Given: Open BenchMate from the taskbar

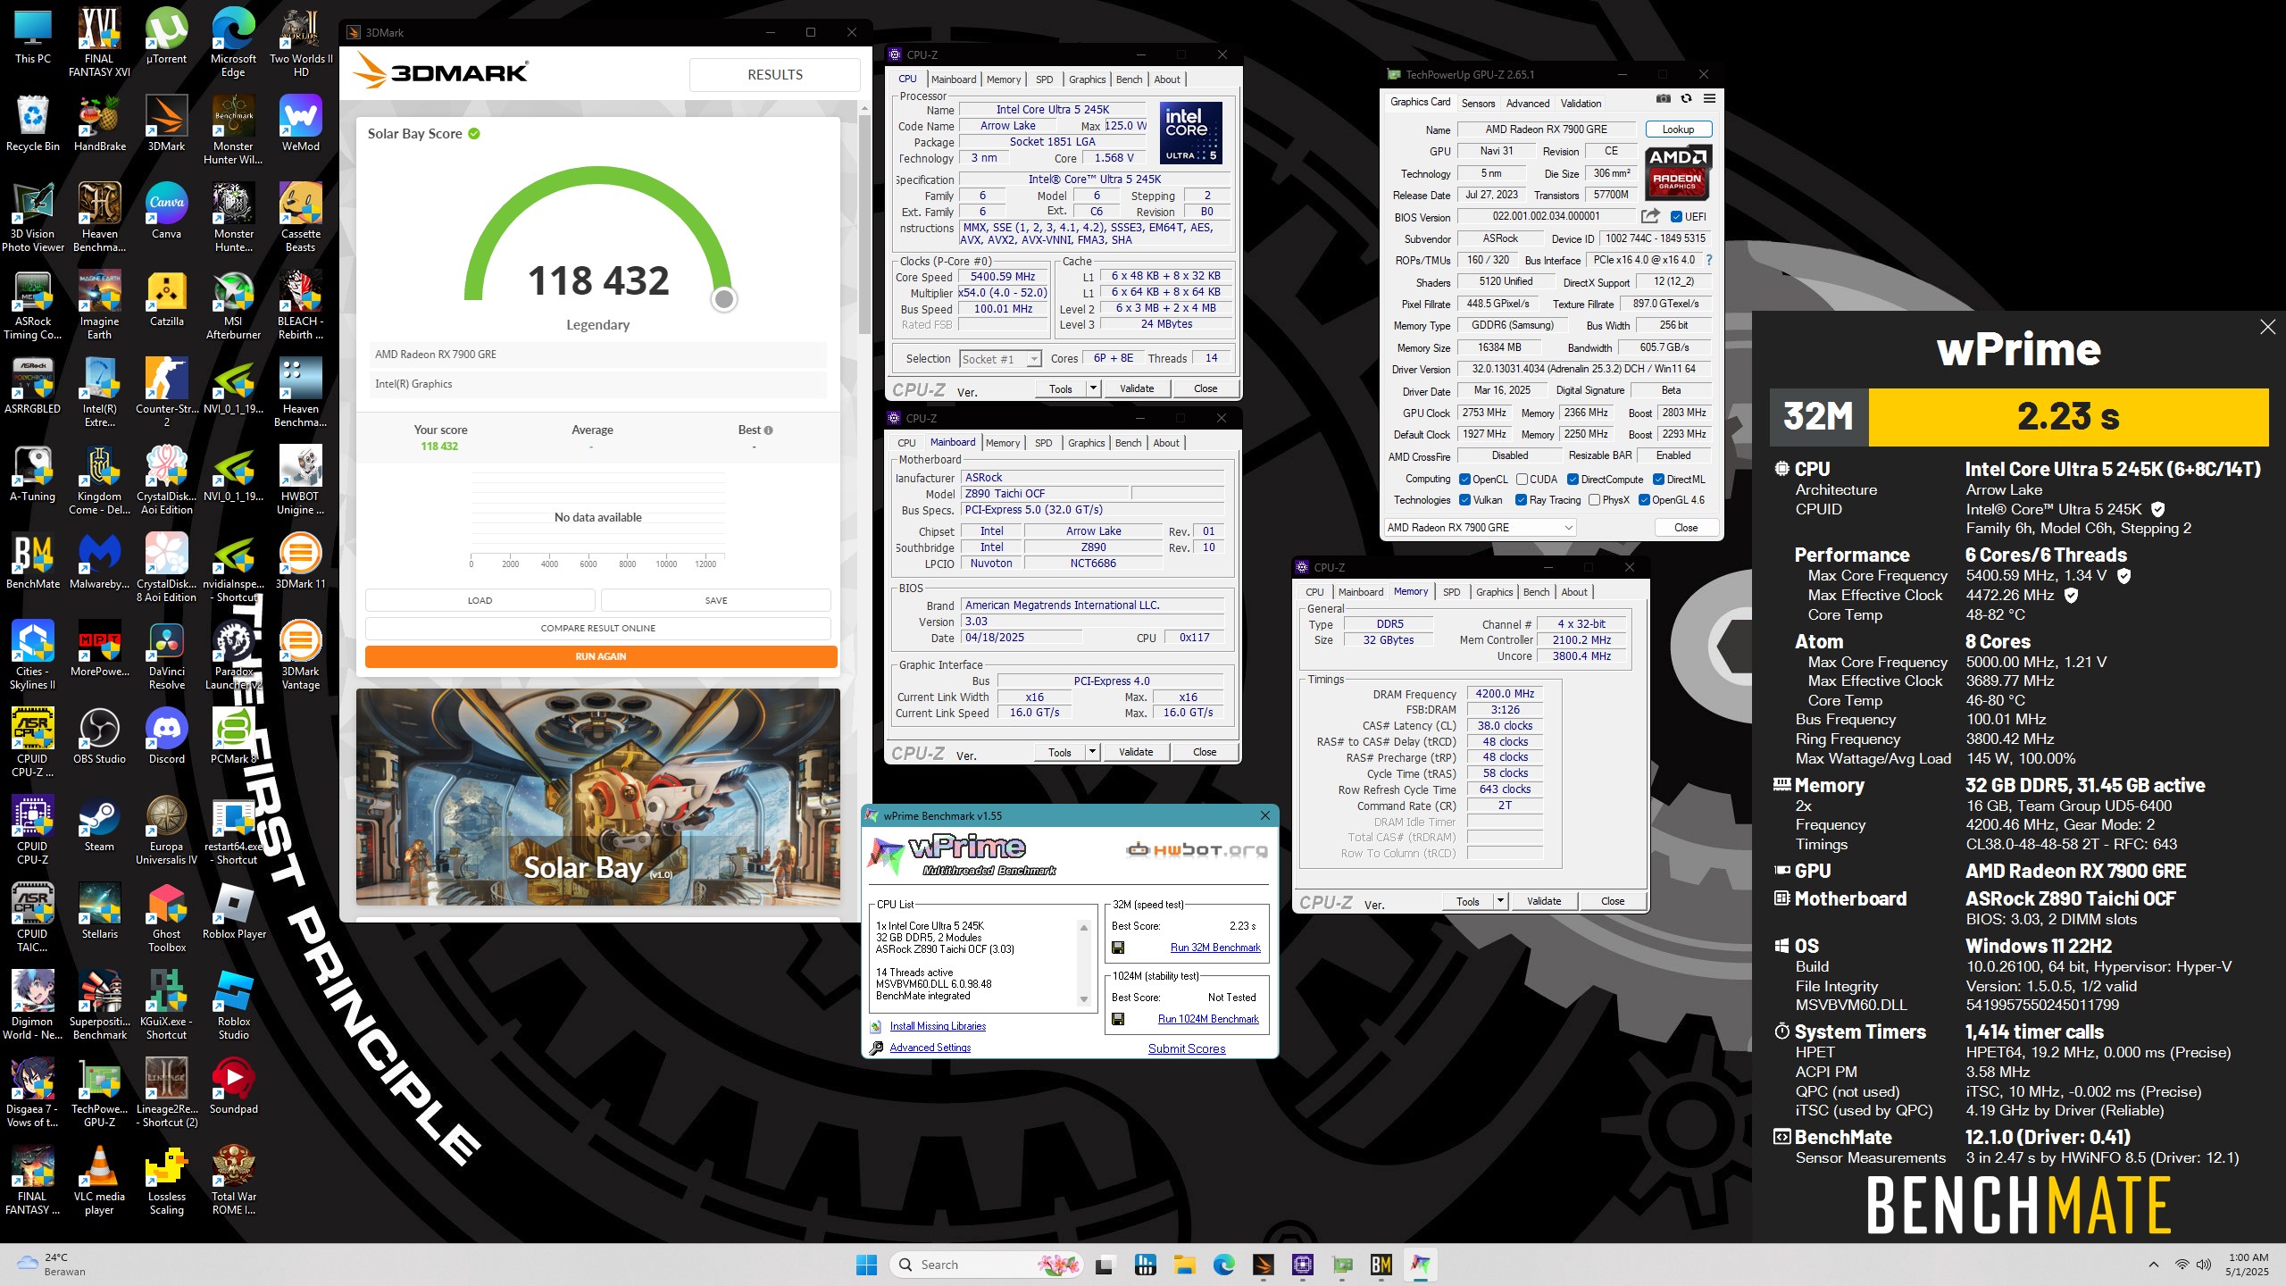Looking at the screenshot, I should [1381, 1265].
